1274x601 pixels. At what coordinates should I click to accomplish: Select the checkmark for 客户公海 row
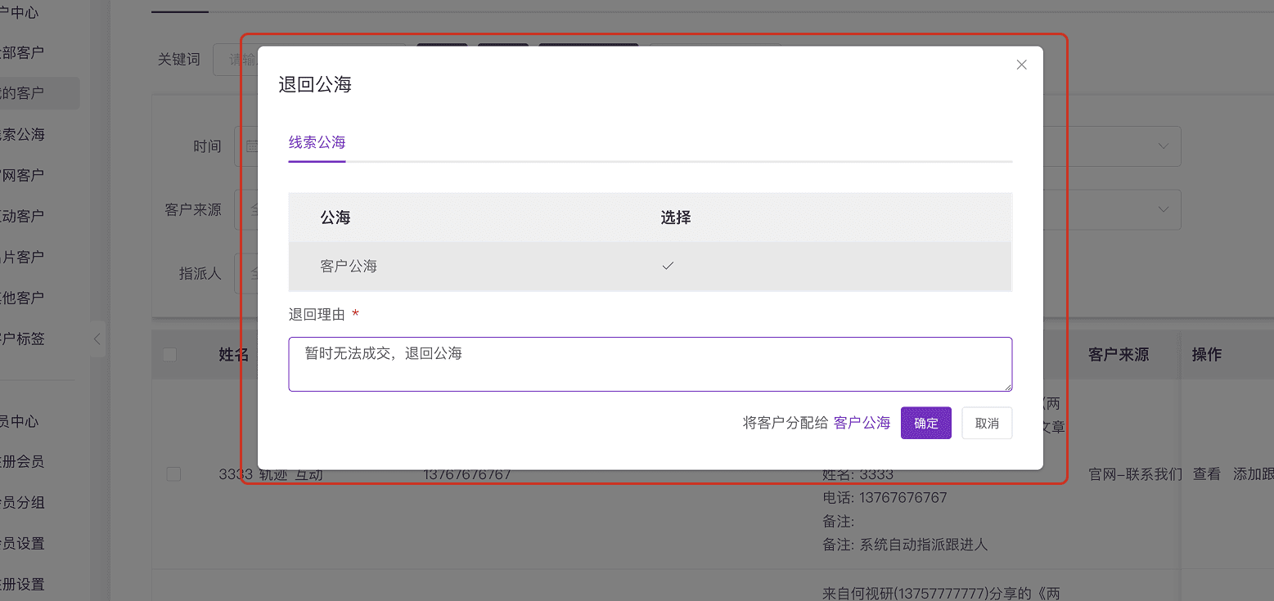(x=668, y=266)
